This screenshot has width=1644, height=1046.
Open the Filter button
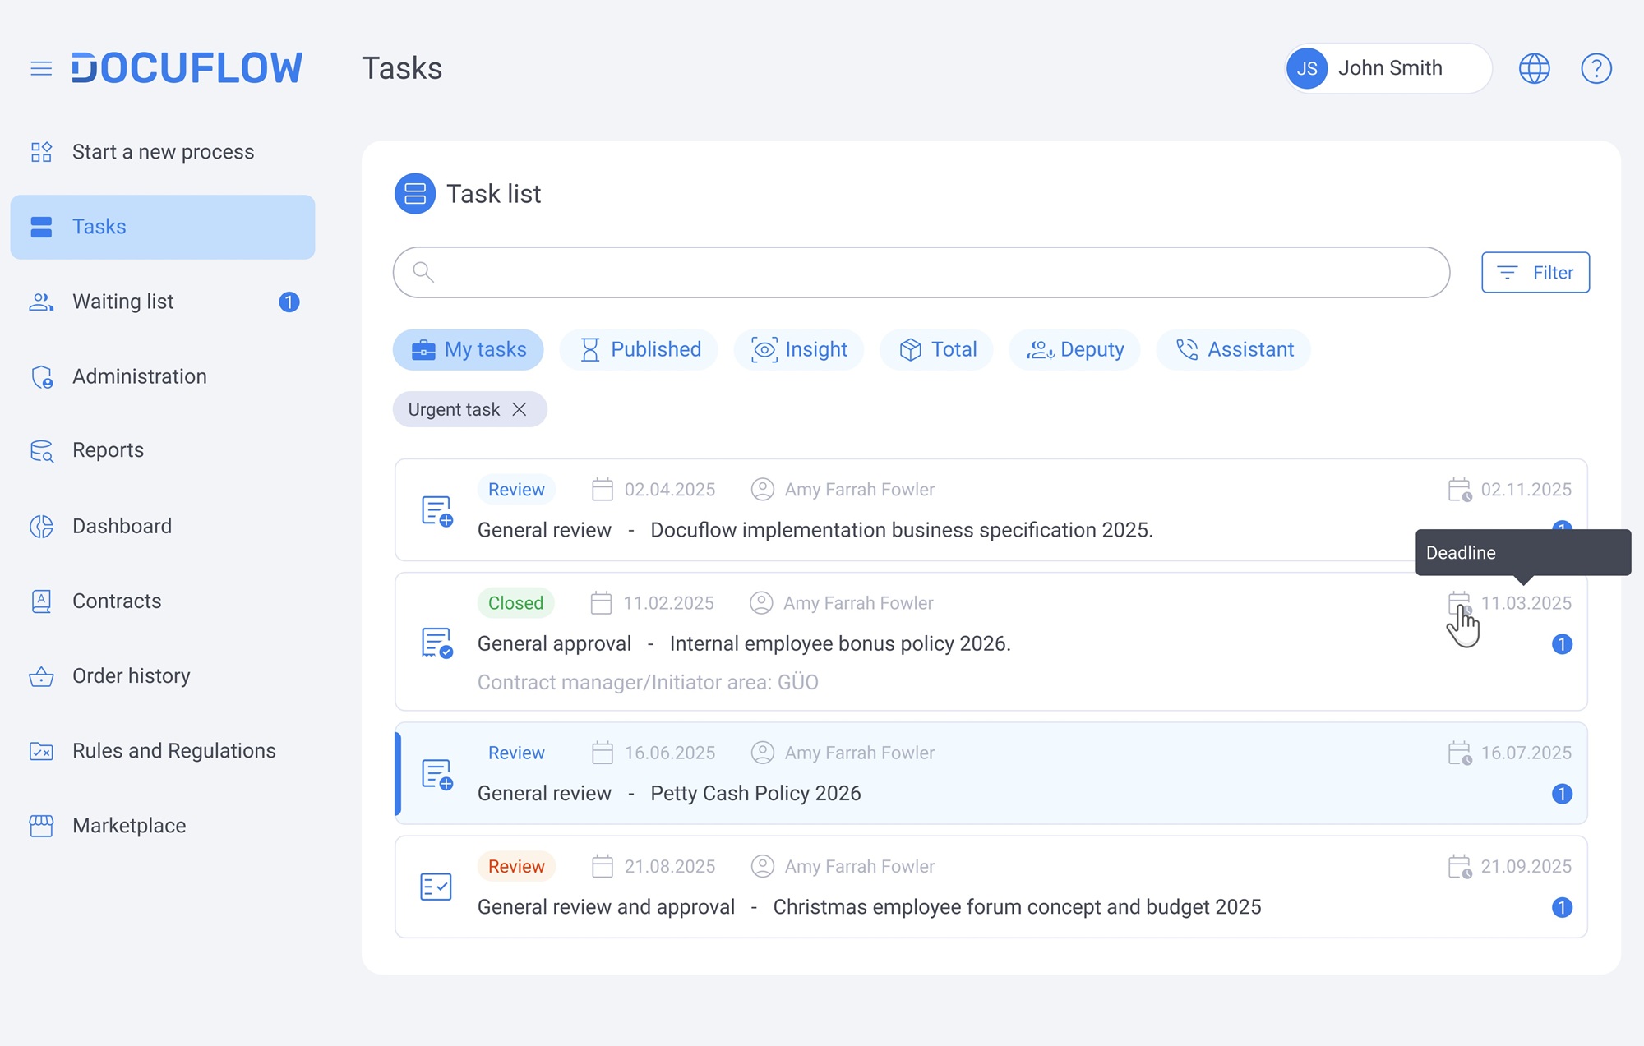1535,273
